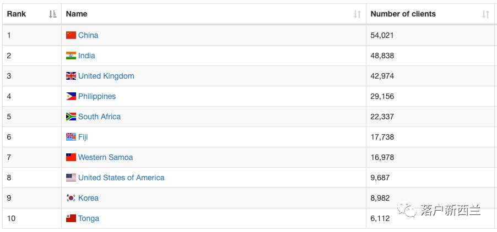
Task: Open the Fiji link
Action: (83, 137)
